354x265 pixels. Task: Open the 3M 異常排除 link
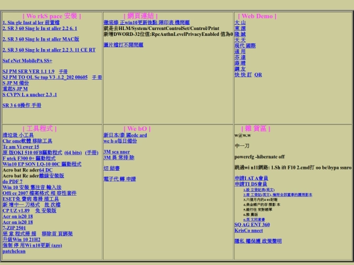point(119,158)
